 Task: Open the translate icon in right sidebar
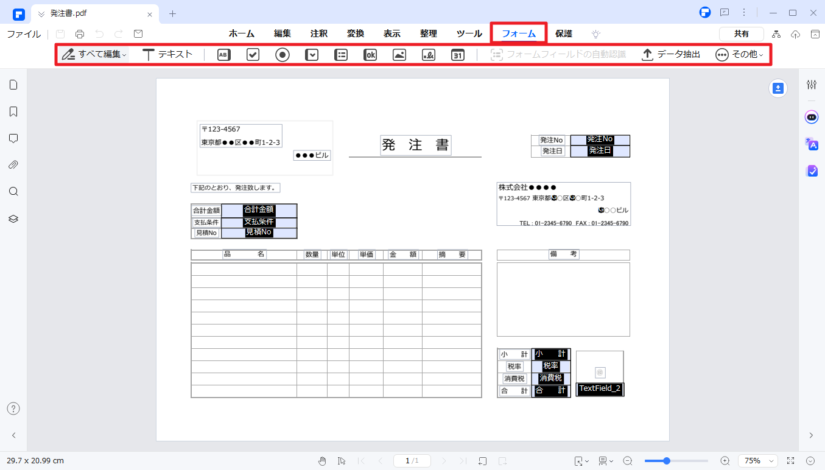tap(812, 144)
